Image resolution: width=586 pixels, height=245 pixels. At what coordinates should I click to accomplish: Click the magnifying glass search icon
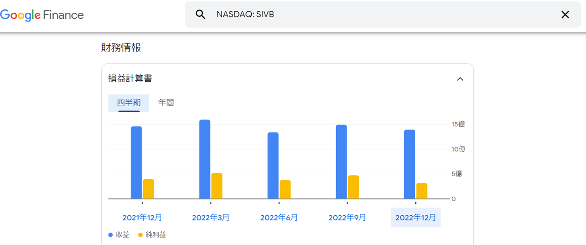[201, 15]
